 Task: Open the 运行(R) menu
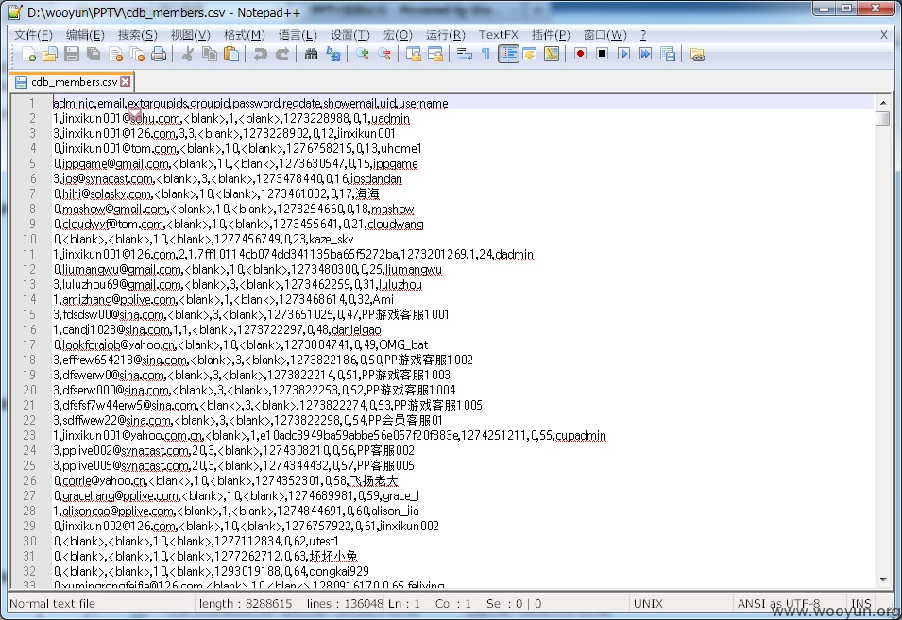click(445, 35)
